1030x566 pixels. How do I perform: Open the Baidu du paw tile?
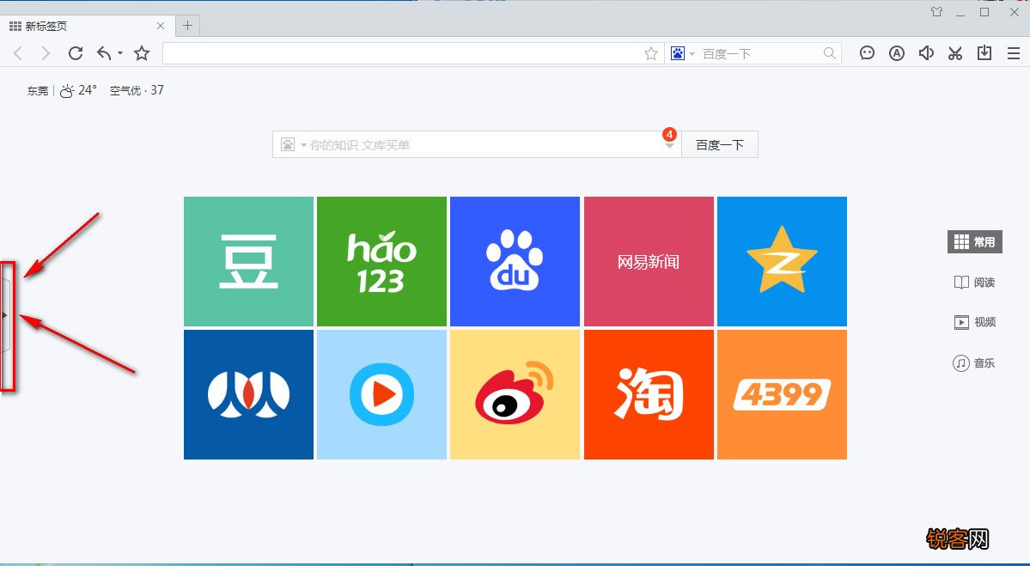515,261
